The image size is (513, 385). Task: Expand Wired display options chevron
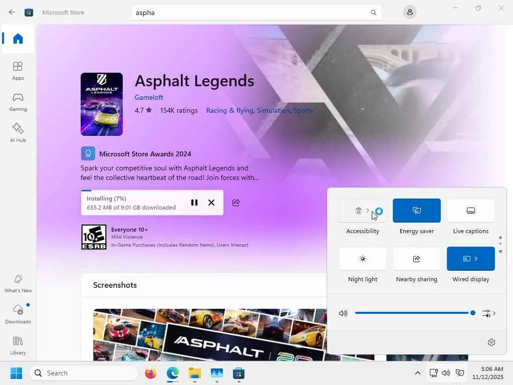point(476,259)
